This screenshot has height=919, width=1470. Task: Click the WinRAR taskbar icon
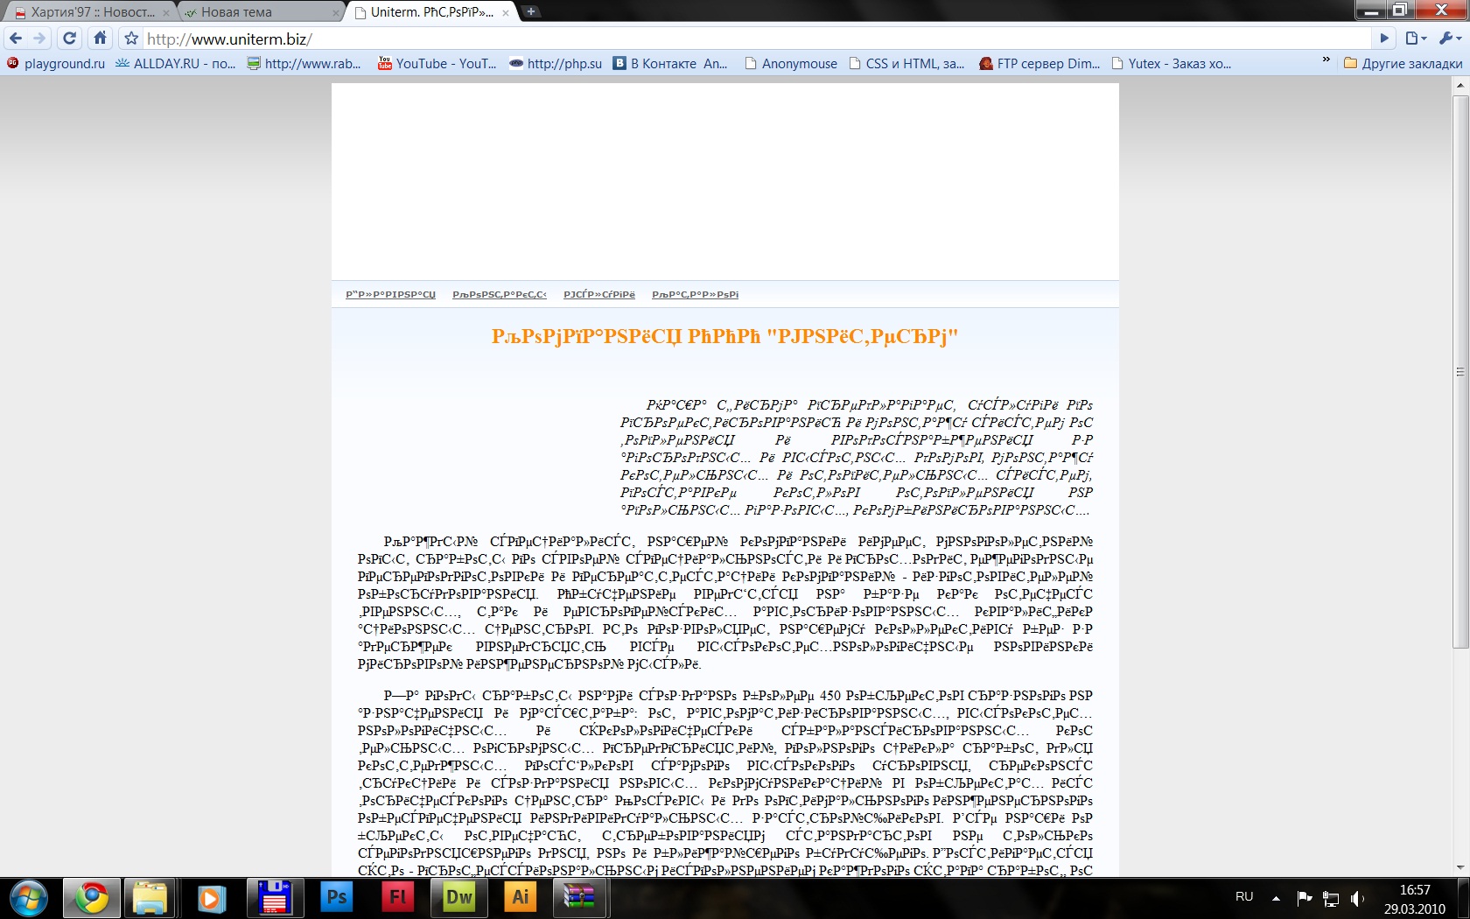tap(579, 898)
